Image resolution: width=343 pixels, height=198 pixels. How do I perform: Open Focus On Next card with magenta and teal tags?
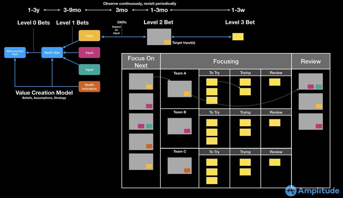141,122
